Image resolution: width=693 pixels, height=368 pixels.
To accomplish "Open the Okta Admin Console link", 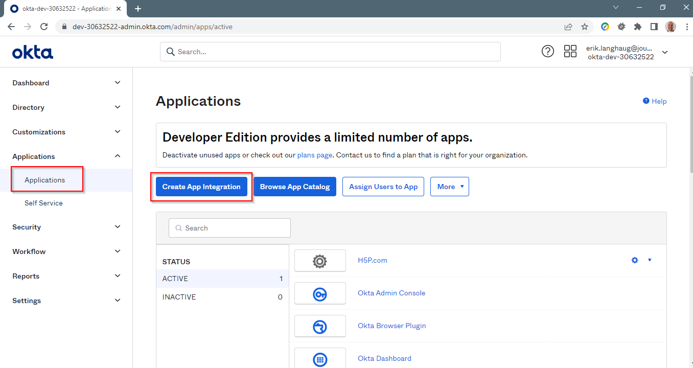I will click(x=391, y=293).
